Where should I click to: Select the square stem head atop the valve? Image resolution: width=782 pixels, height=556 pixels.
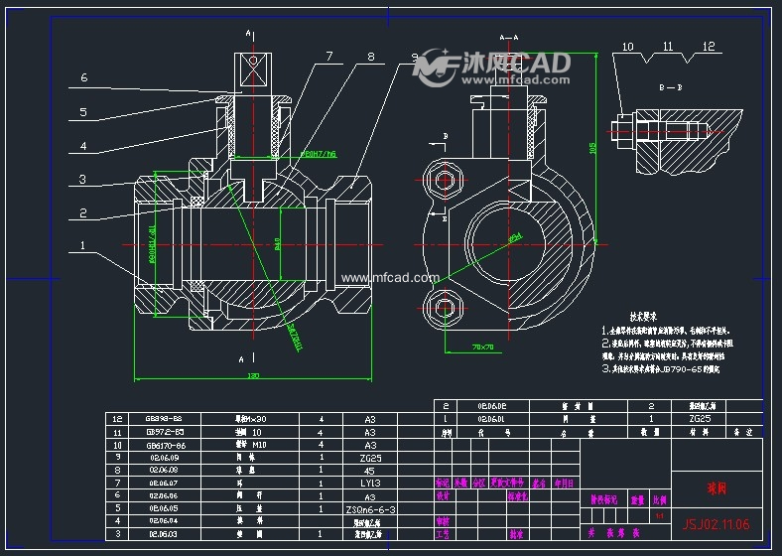pos(254,69)
